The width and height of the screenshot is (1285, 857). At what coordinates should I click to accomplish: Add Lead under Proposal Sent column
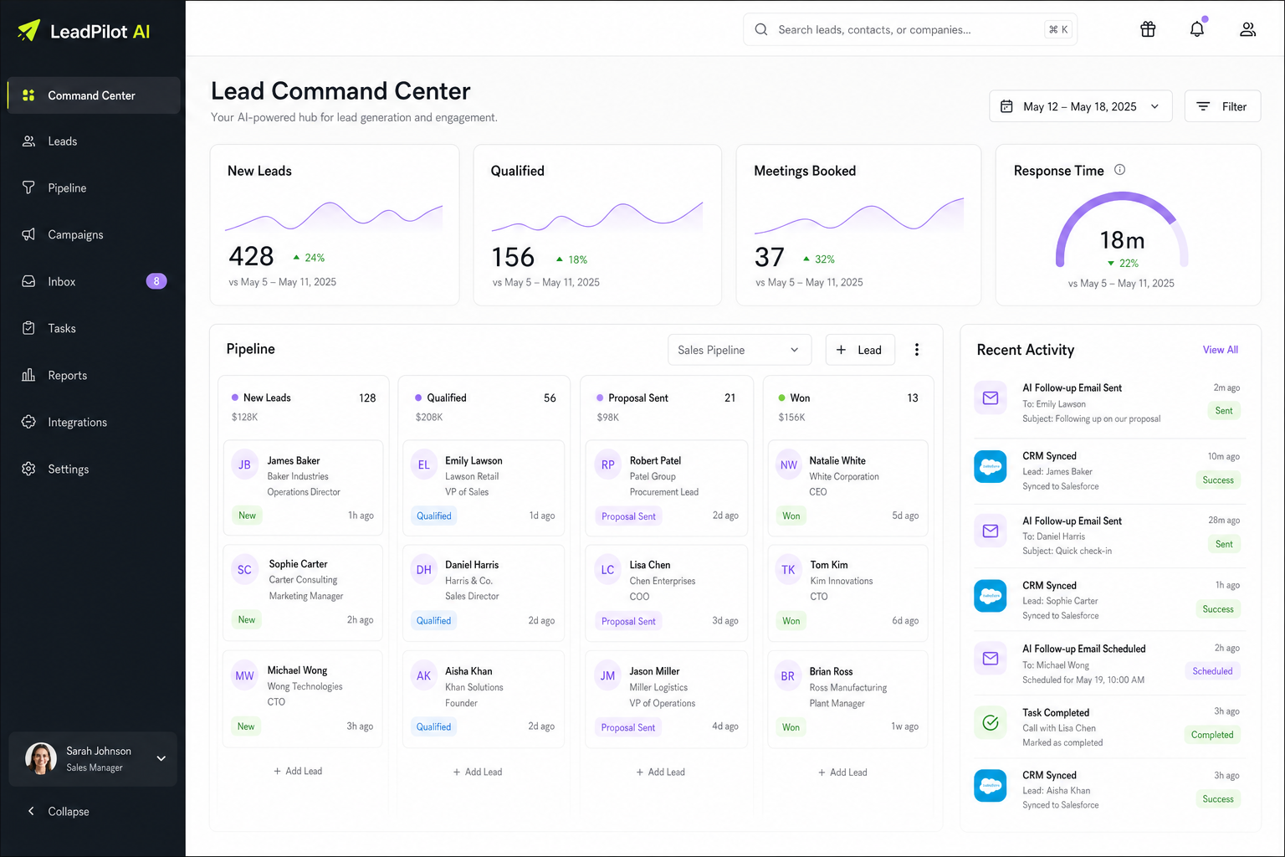661,772
